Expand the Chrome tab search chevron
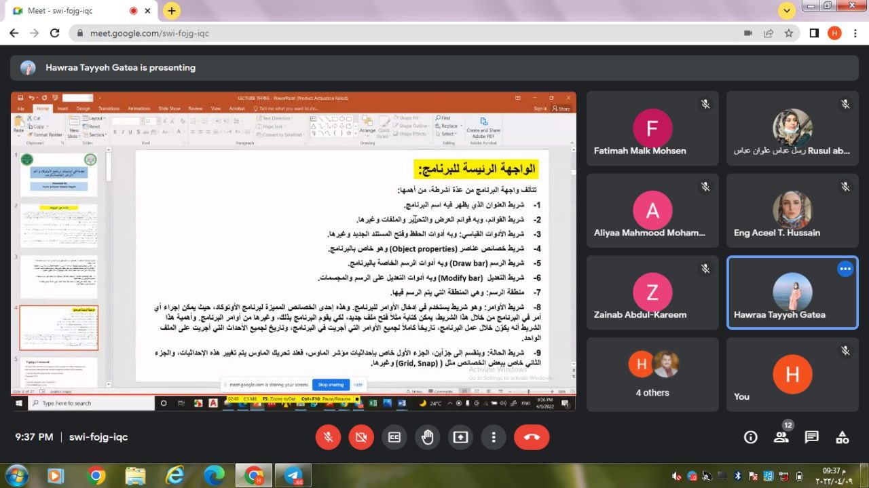Image resolution: width=869 pixels, height=488 pixels. pos(787,11)
